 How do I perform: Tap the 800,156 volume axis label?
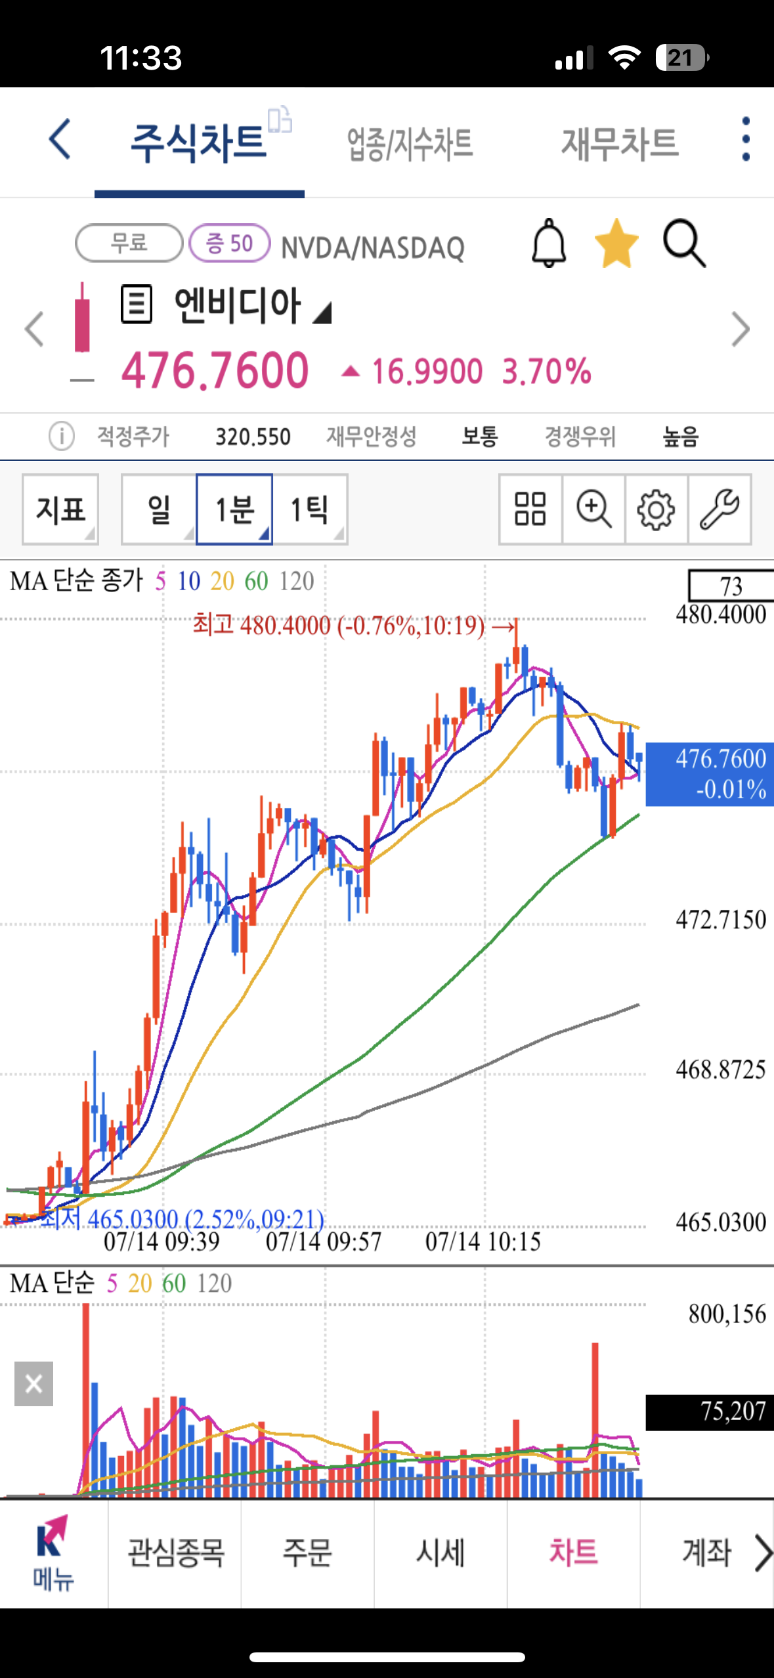tap(727, 1314)
